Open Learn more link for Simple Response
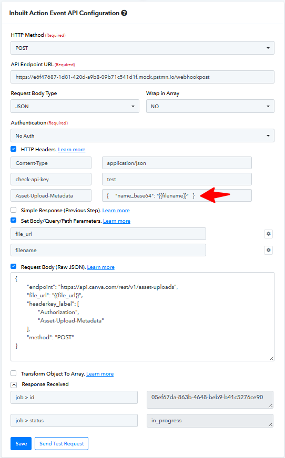The image size is (285, 458). click(x=116, y=211)
